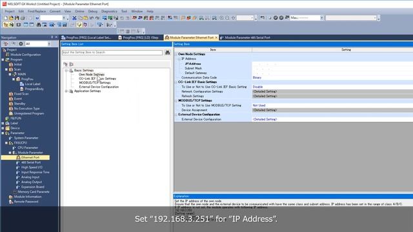413x232 pixels.
Task: Select CPU Parameter in Navigation tree
Action: tap(28, 148)
